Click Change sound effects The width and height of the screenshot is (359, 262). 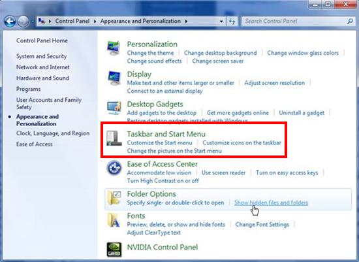point(154,61)
